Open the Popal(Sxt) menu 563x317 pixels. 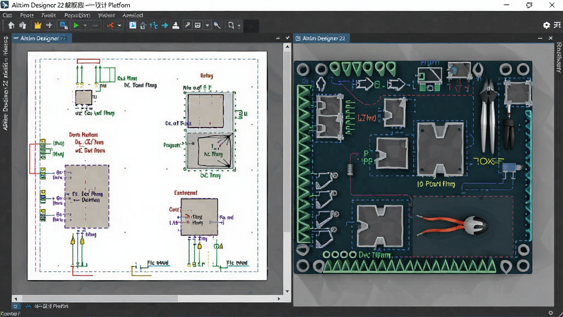(77, 15)
